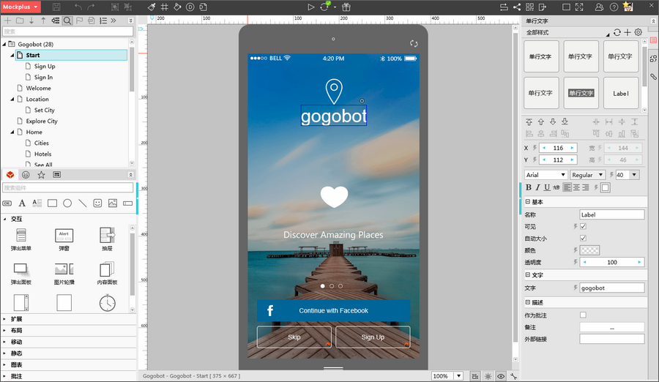Collapse the Location tree node
The width and height of the screenshot is (659, 382).
click(x=12, y=99)
